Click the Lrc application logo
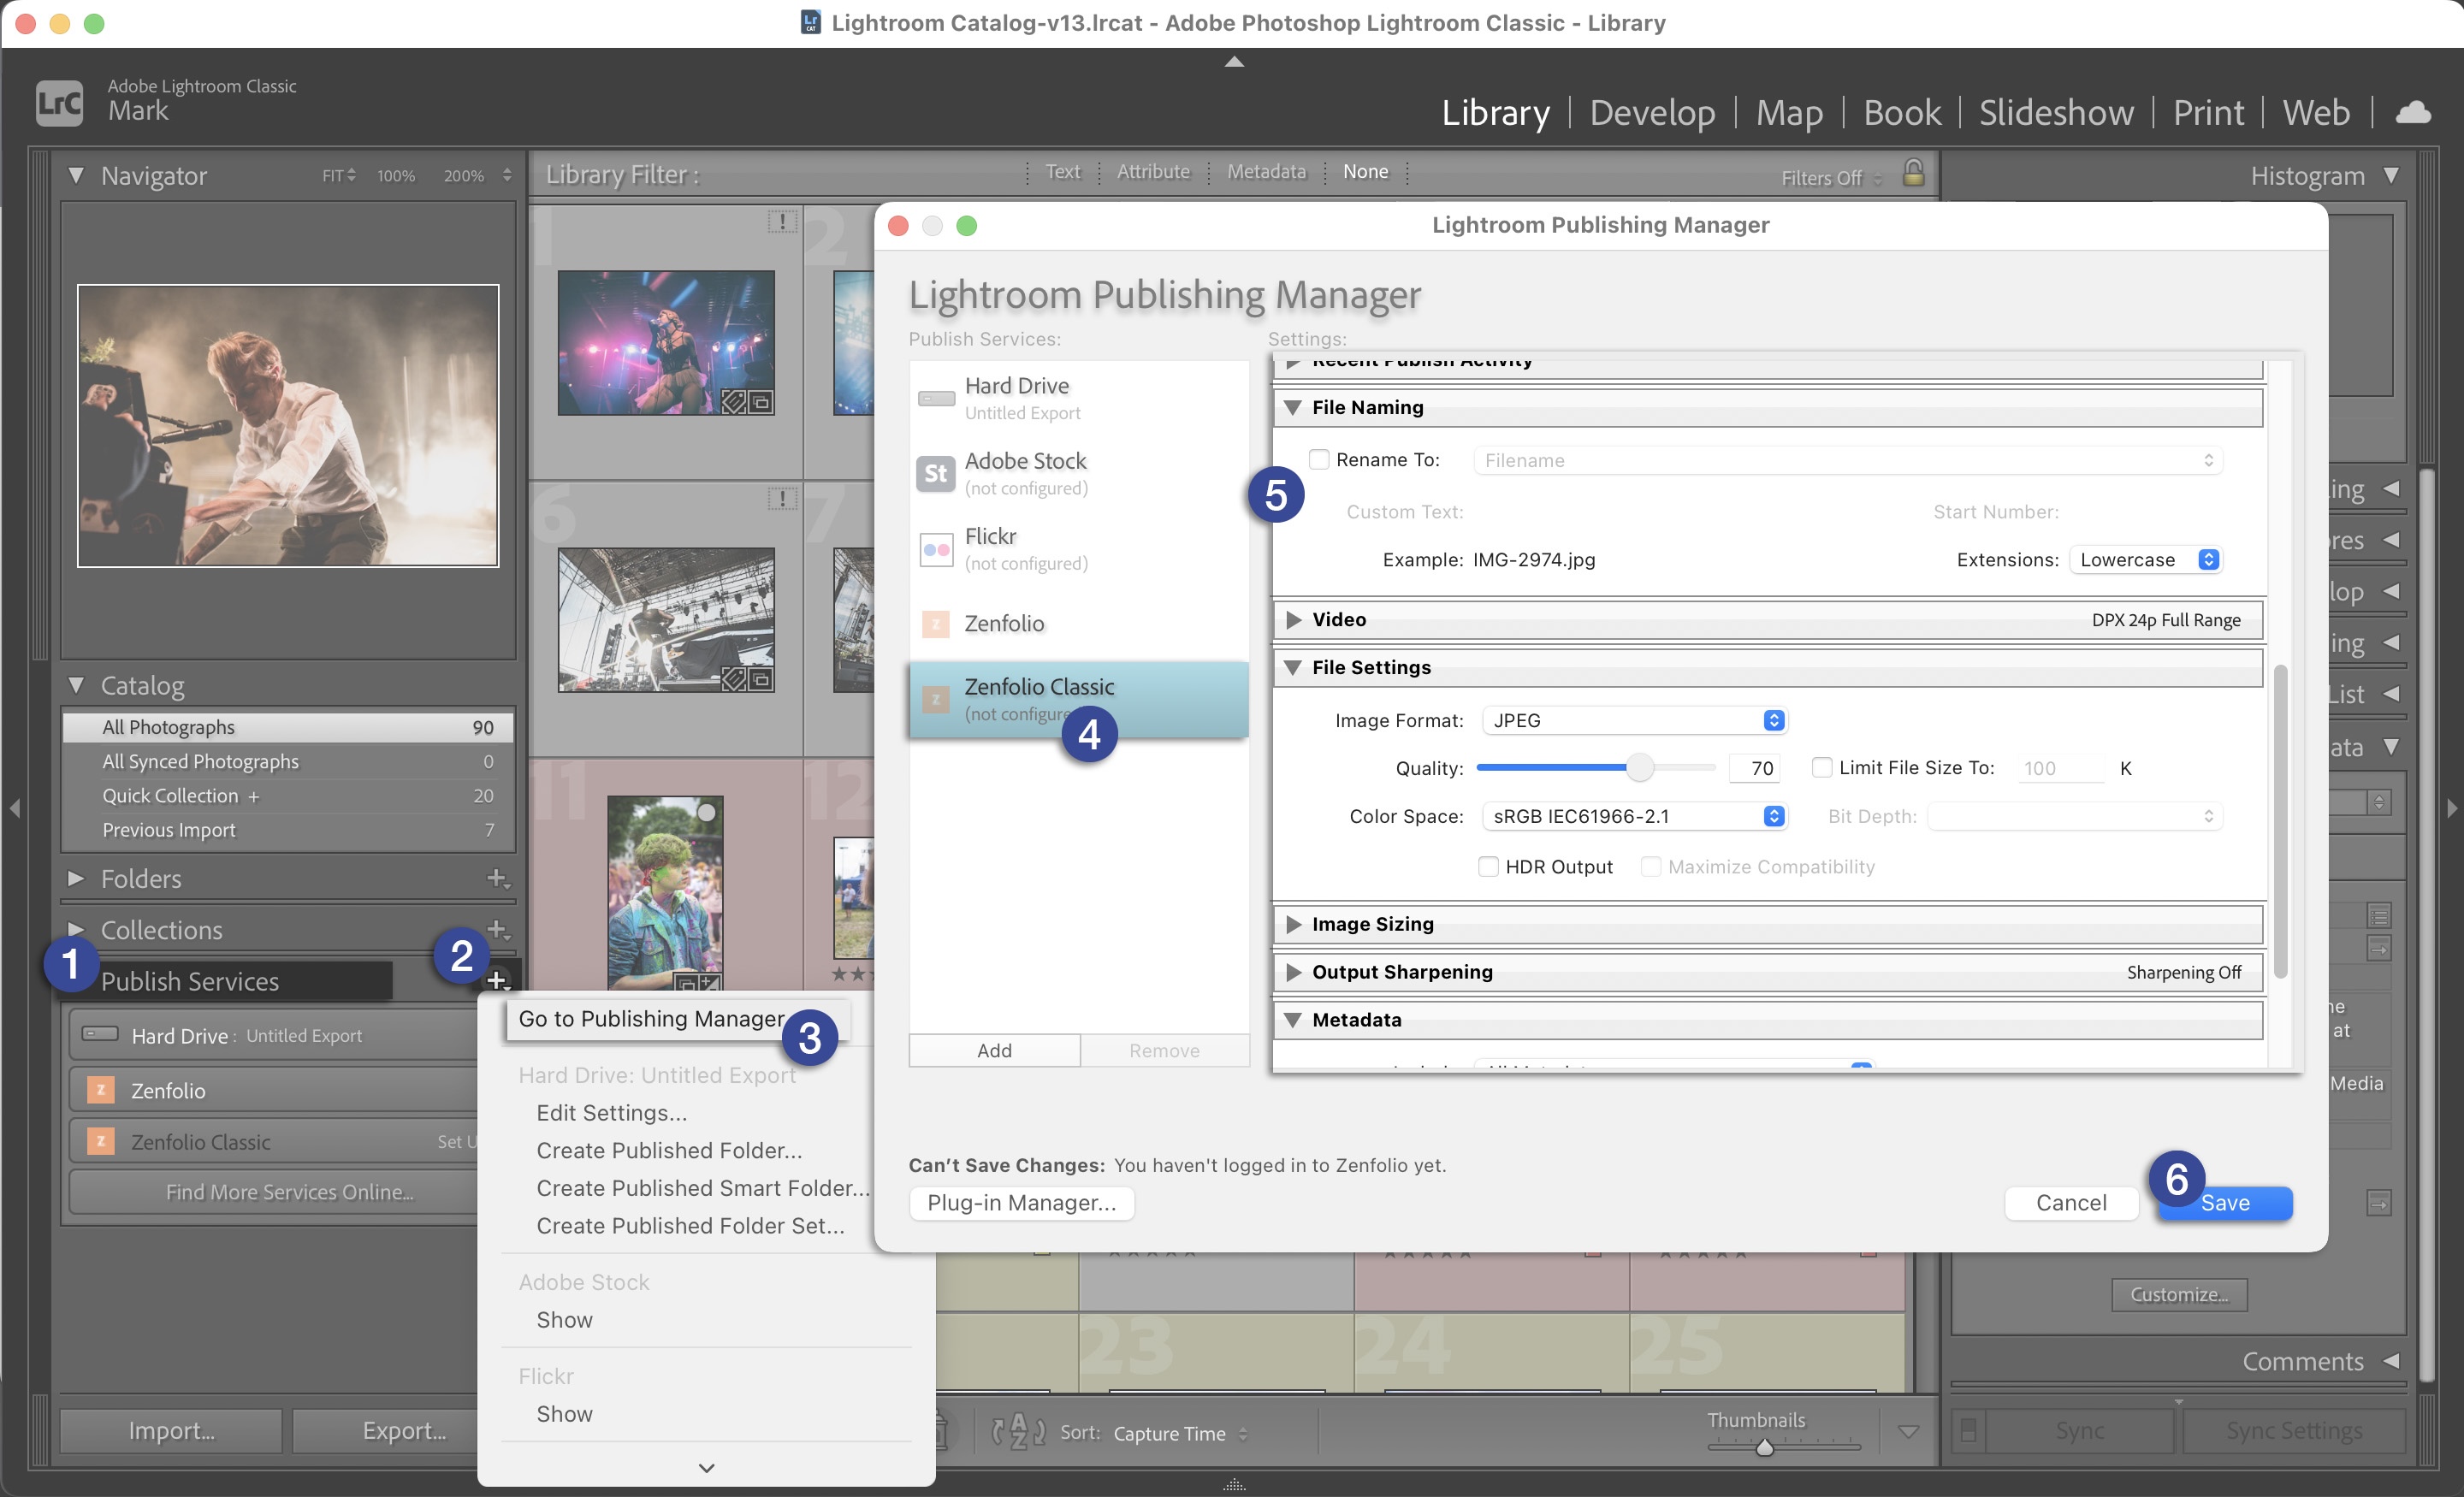2464x1497 pixels. click(x=59, y=102)
